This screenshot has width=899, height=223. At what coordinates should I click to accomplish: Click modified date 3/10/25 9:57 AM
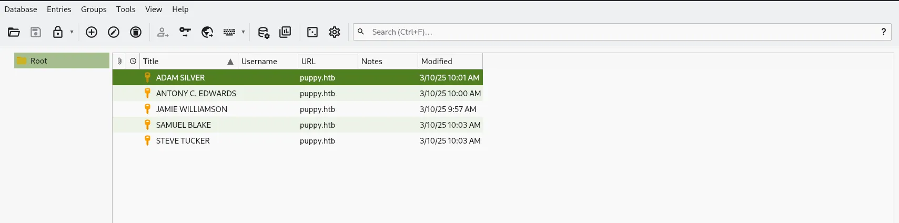pyautogui.click(x=448, y=109)
